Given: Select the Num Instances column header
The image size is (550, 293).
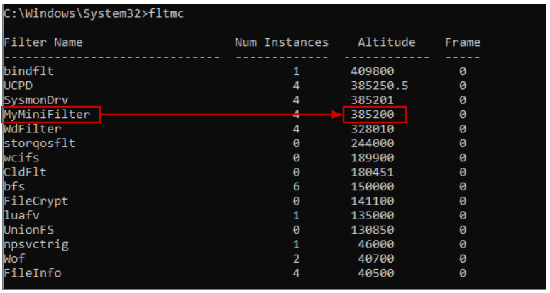Looking at the screenshot, I should 282,42.
